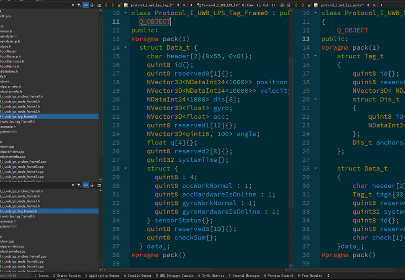This screenshot has height=280, width=405.
Task: Collapse the struct fold at line 28 in left editor
Action: pos(126,168)
